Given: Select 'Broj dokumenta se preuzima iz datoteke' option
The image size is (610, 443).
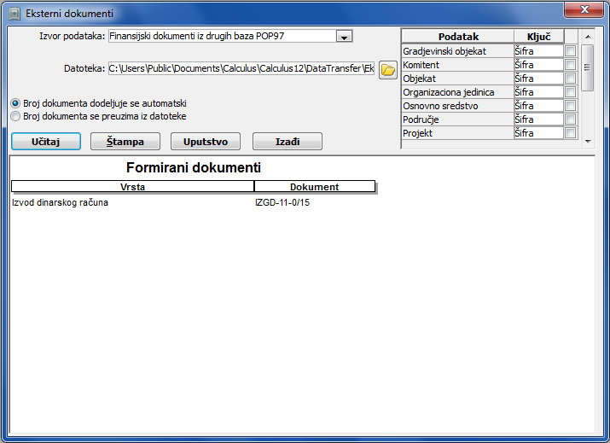Looking at the screenshot, I should 15,116.
